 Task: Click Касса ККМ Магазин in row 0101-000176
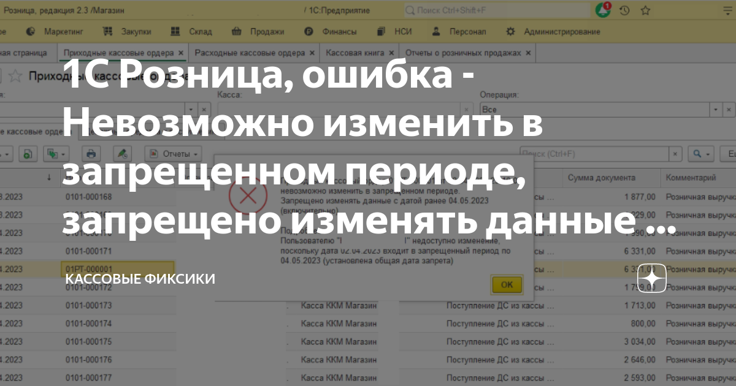pyautogui.click(x=339, y=359)
